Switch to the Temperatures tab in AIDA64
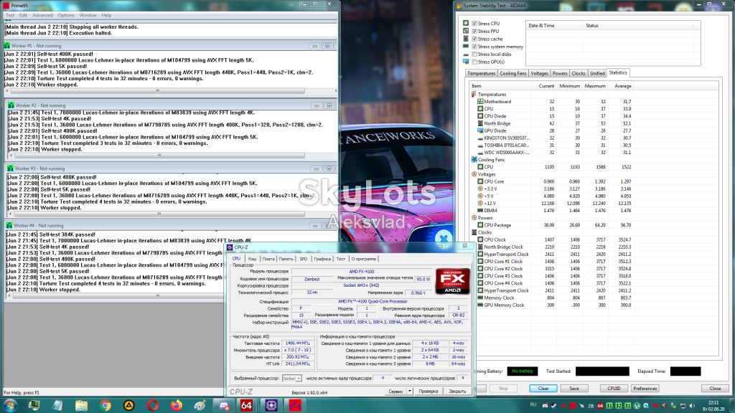The height and width of the screenshot is (413, 735). point(482,74)
